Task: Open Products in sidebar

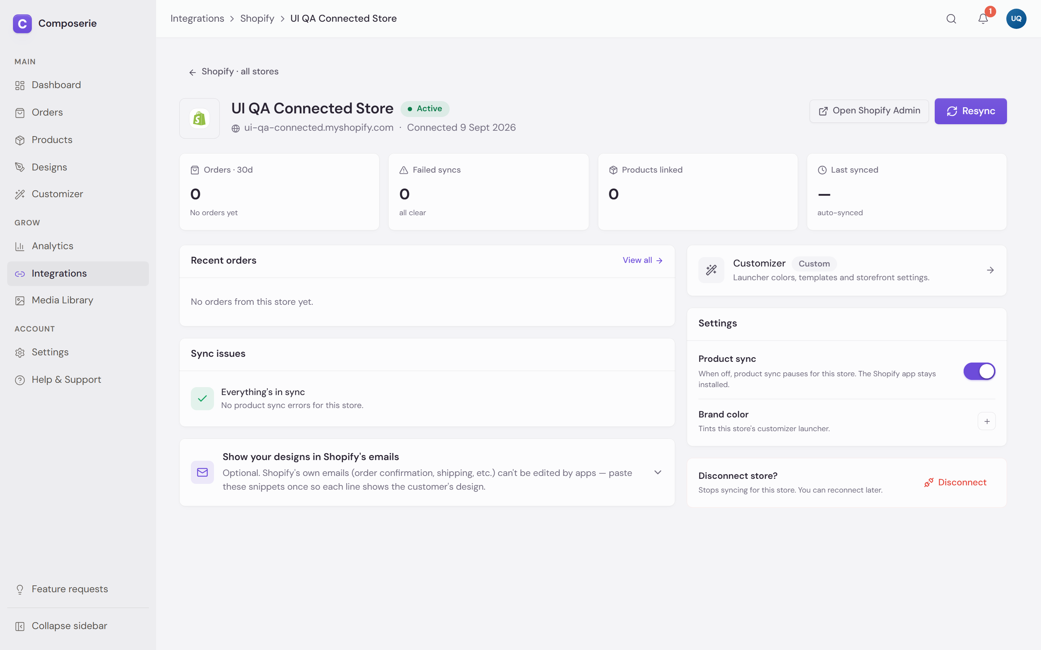Action: (x=78, y=140)
